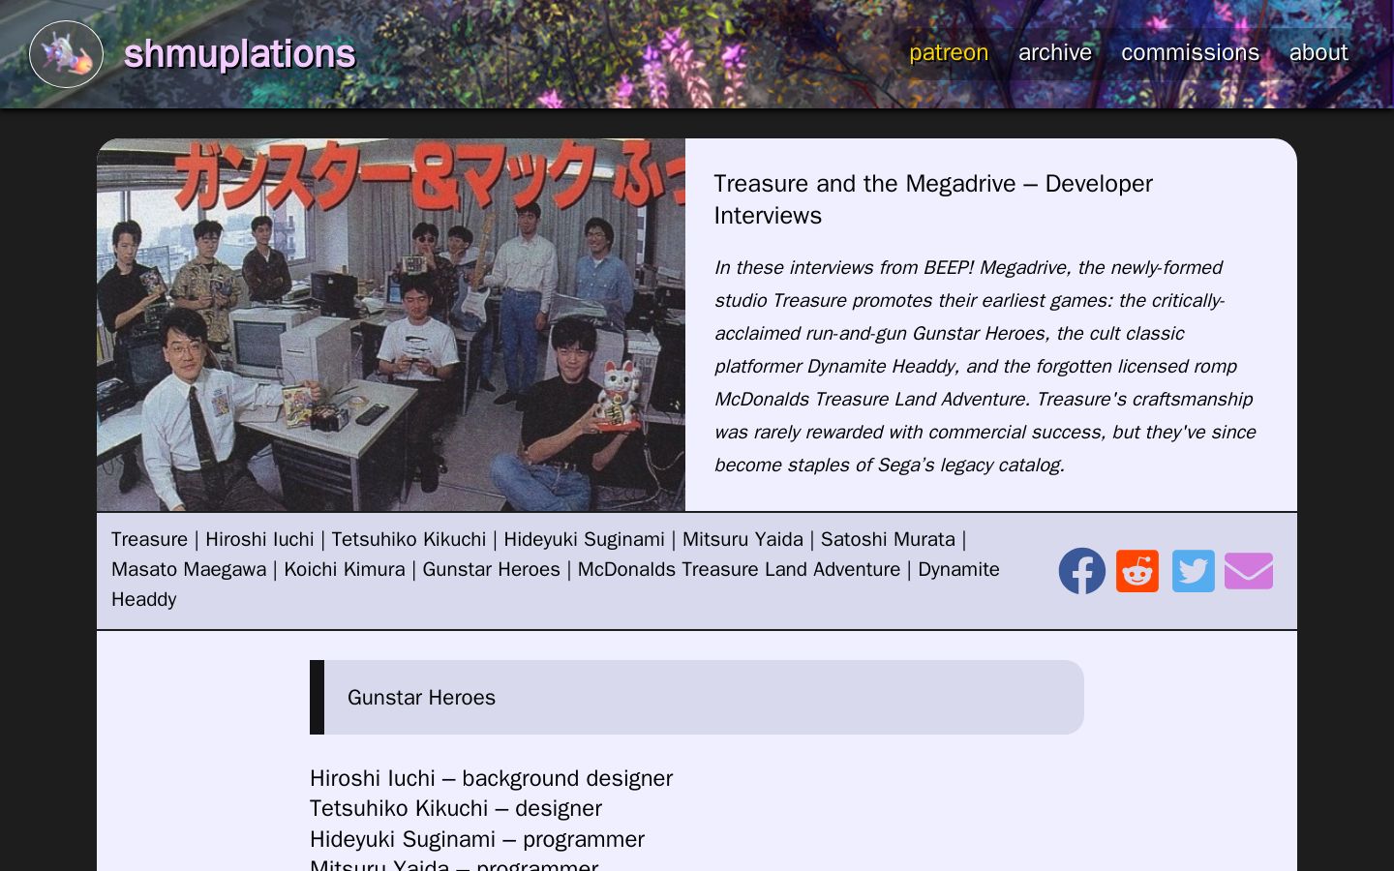Open the archive menu link
1394x871 pixels.
coord(1055,52)
